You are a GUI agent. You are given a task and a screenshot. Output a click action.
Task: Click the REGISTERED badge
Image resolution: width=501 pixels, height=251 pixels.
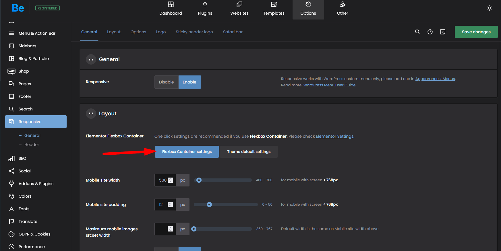tap(47, 8)
